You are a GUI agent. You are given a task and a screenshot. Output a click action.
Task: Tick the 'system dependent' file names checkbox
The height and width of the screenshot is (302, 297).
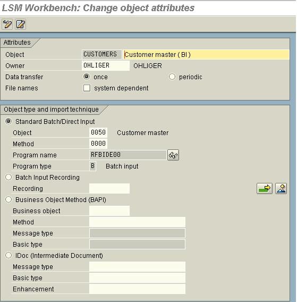tap(87, 88)
